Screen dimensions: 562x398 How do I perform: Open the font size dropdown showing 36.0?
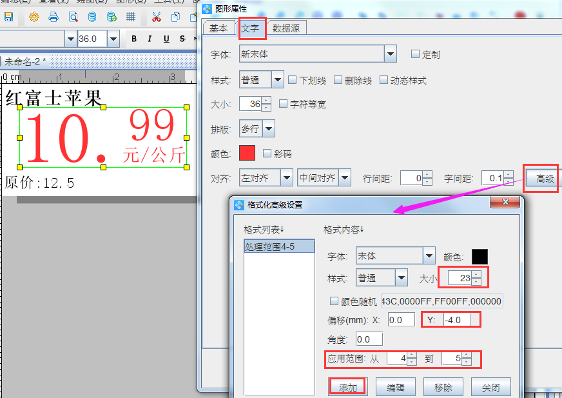click(113, 39)
